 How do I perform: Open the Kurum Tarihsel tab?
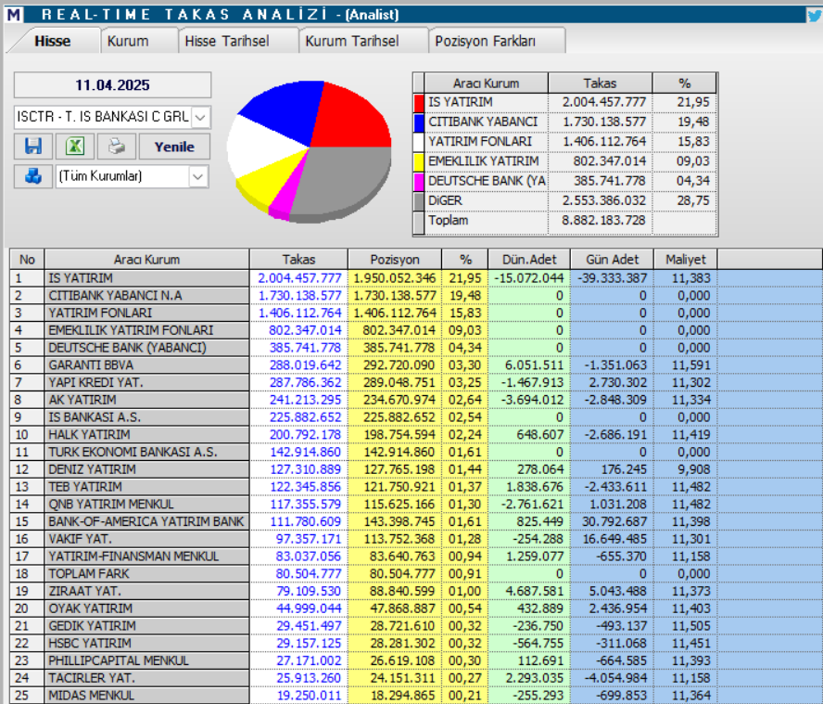(352, 41)
